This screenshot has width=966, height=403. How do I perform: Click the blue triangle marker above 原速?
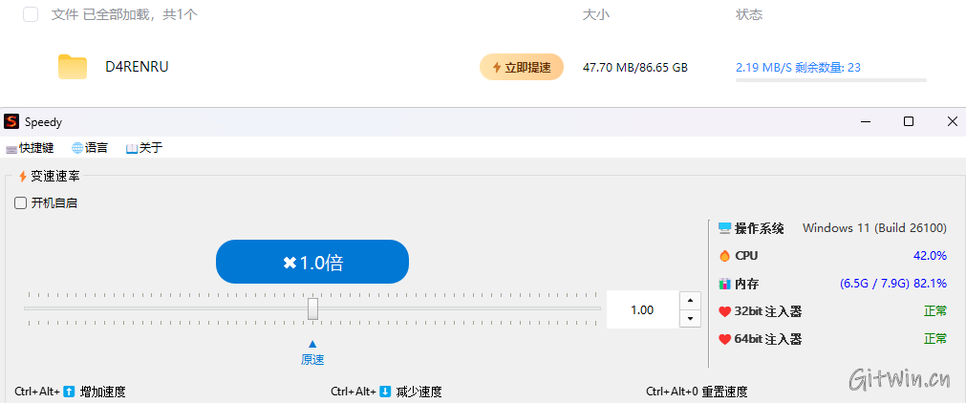pos(312,344)
